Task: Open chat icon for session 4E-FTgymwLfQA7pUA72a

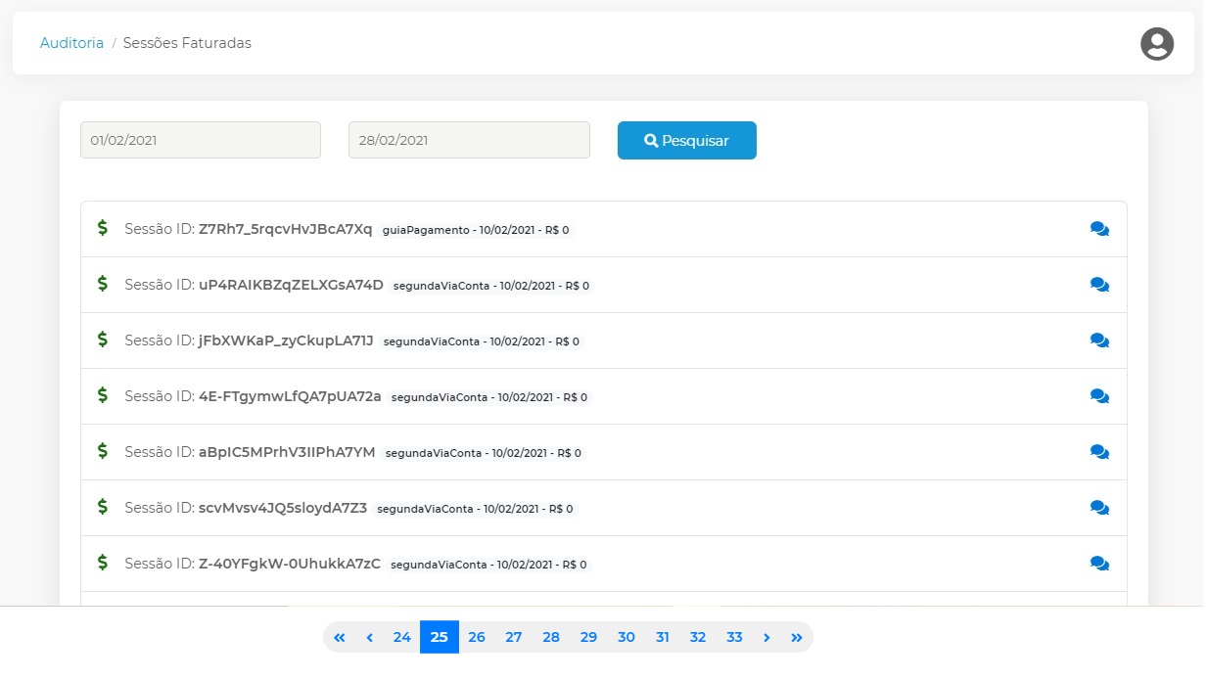Action: [x=1099, y=396]
